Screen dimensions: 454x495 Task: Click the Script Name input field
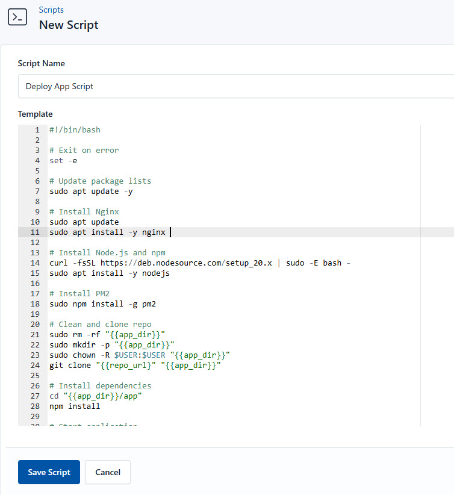236,86
